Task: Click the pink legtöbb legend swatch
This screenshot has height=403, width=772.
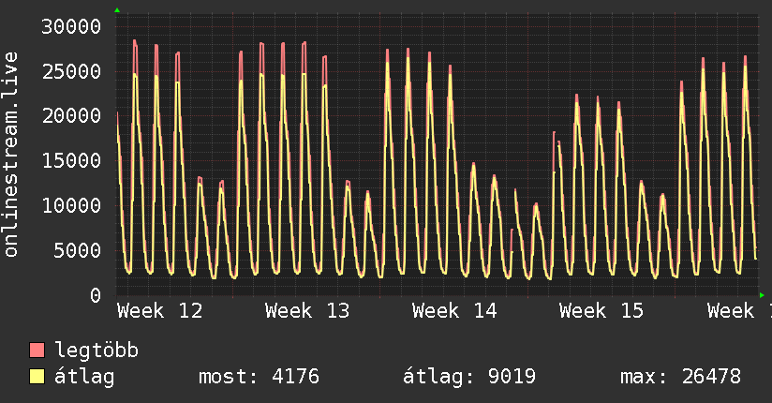Action: tap(37, 350)
